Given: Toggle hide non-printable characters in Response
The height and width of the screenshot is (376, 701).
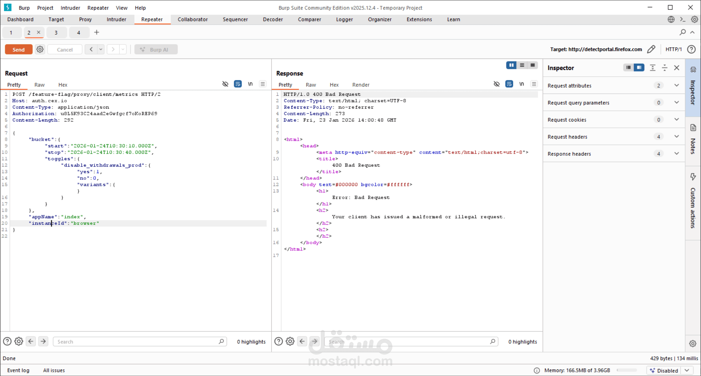Looking at the screenshot, I should (x=497, y=84).
